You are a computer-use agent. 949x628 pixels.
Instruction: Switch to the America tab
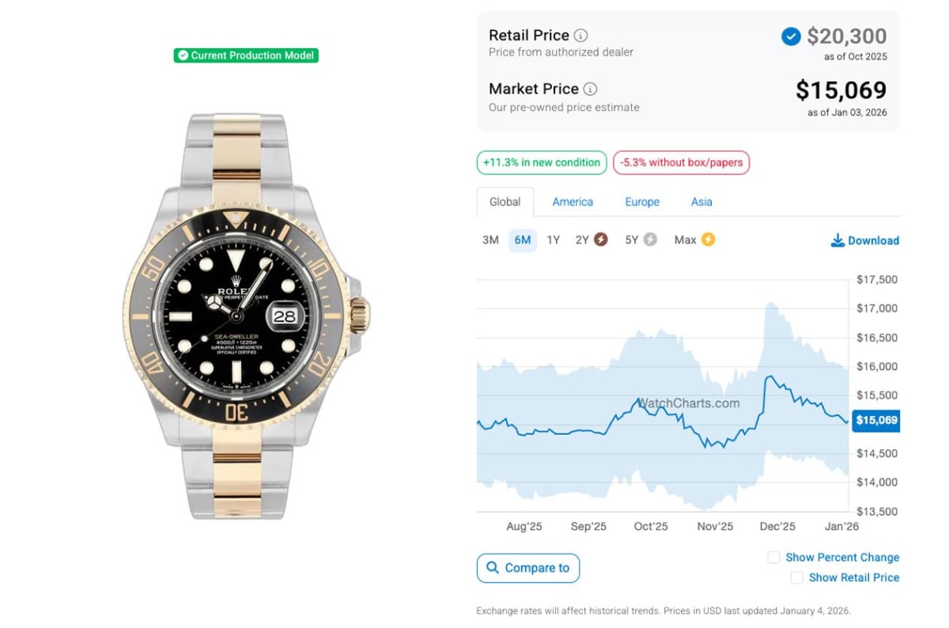573,202
